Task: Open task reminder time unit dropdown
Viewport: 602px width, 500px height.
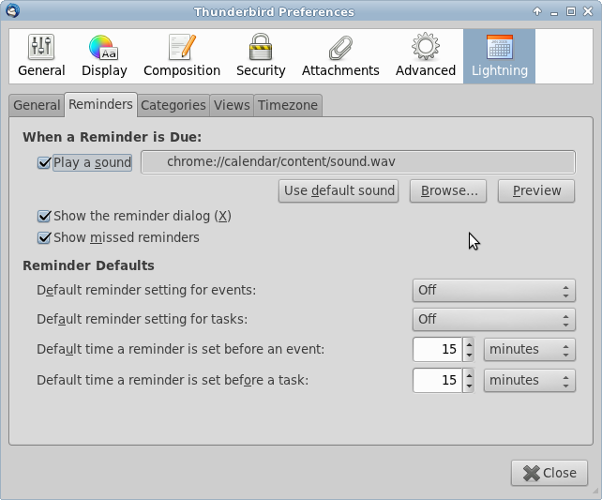Action: tap(530, 381)
